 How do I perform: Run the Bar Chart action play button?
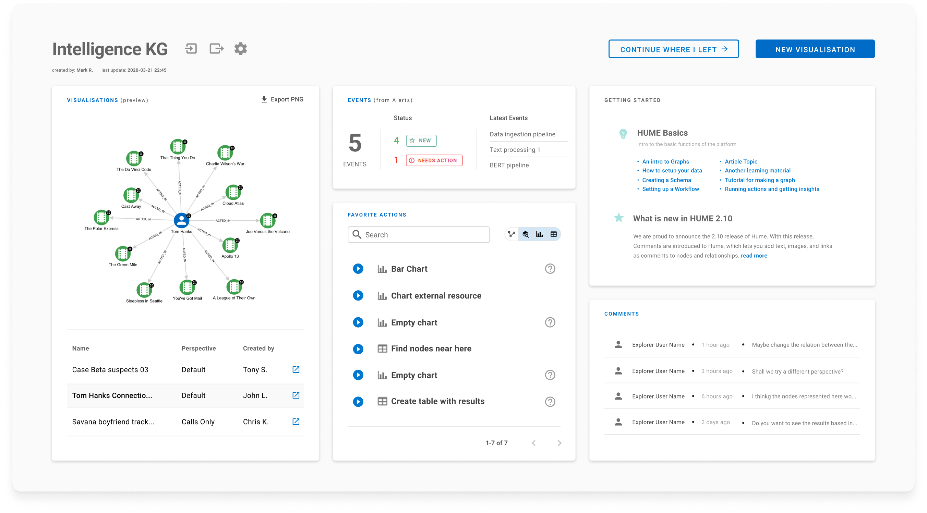click(x=358, y=269)
